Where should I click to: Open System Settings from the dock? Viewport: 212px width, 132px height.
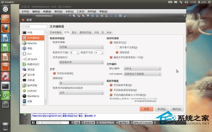5,76
